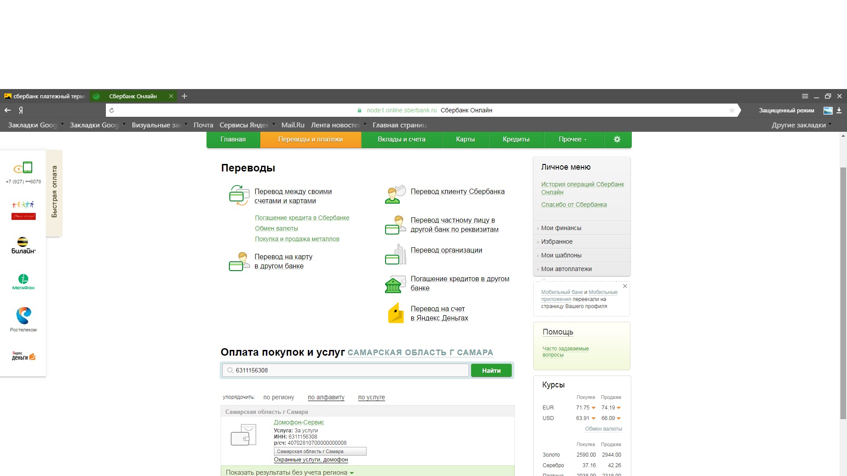Open the settings gear in the green navigation bar

tap(617, 139)
